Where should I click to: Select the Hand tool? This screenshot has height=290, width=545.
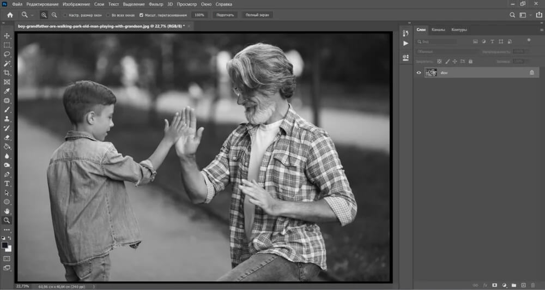pyautogui.click(x=7, y=211)
